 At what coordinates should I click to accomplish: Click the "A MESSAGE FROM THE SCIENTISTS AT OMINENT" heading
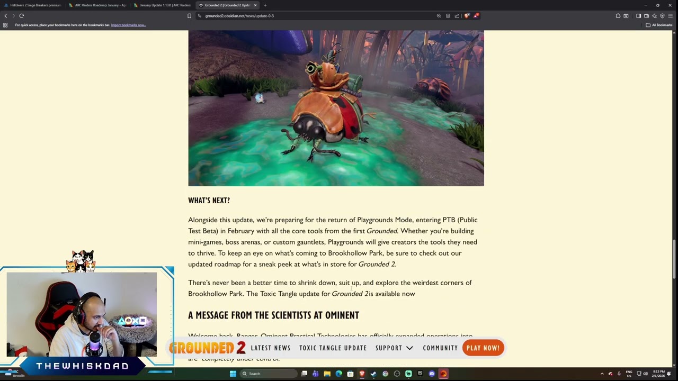pos(273,315)
